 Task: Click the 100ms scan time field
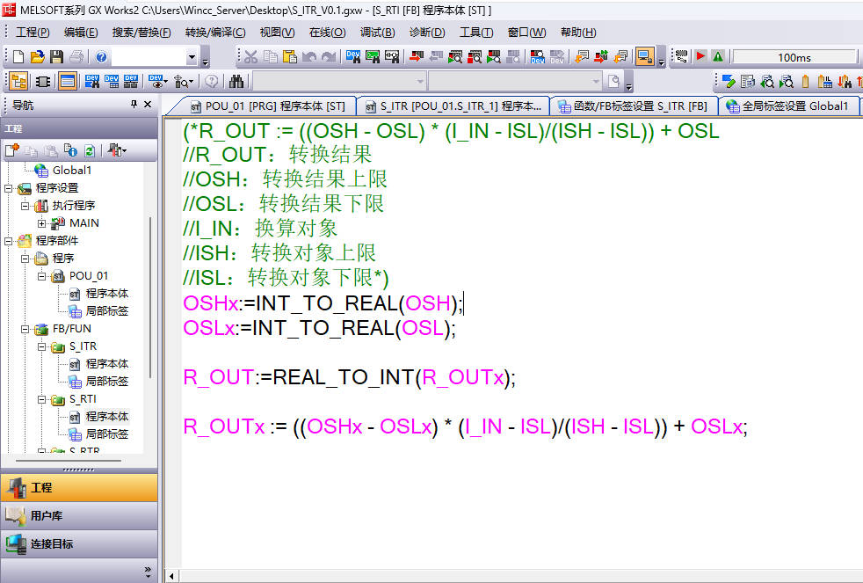794,57
